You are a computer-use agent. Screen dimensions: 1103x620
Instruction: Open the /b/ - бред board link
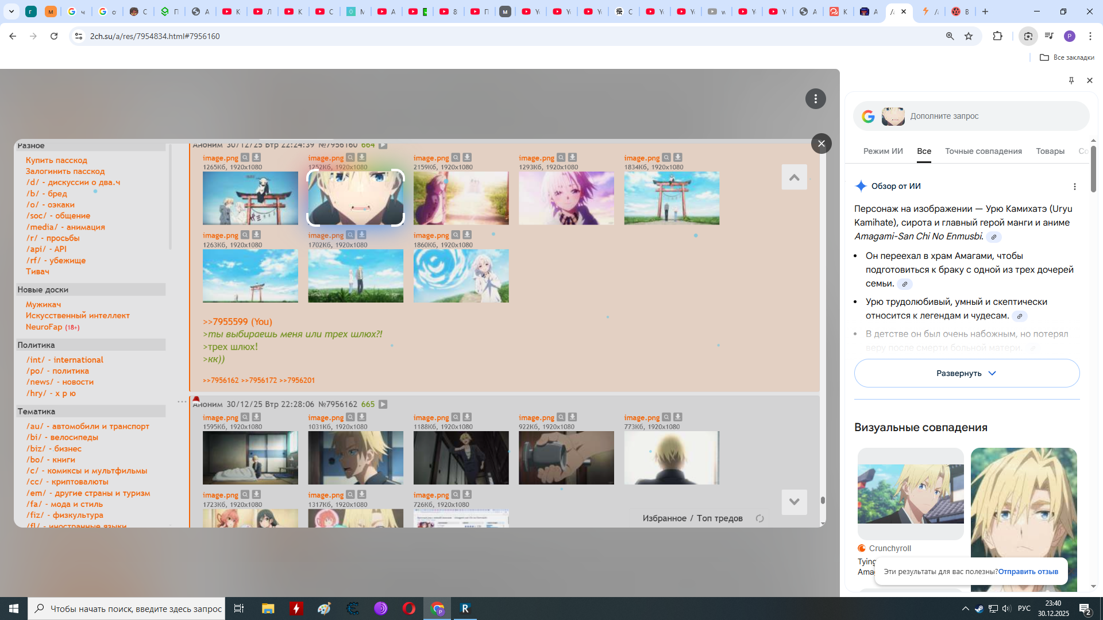click(47, 193)
